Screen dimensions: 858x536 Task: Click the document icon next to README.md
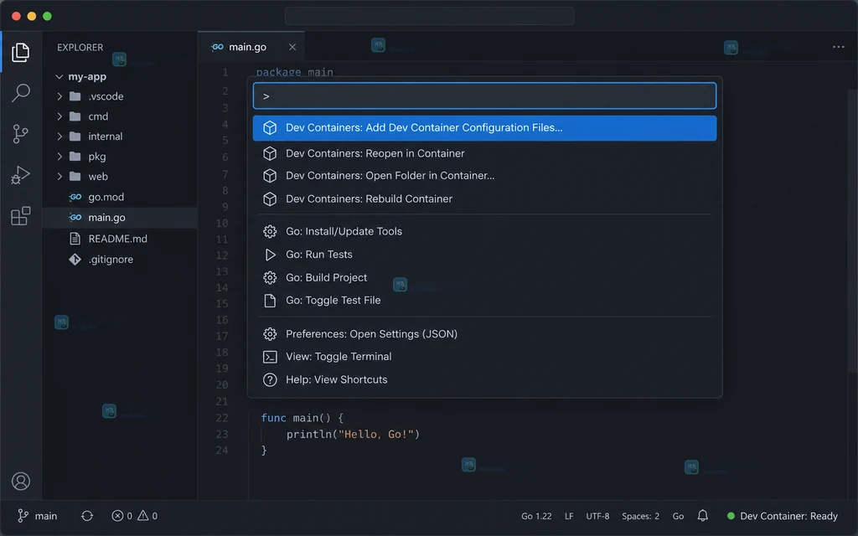point(75,239)
